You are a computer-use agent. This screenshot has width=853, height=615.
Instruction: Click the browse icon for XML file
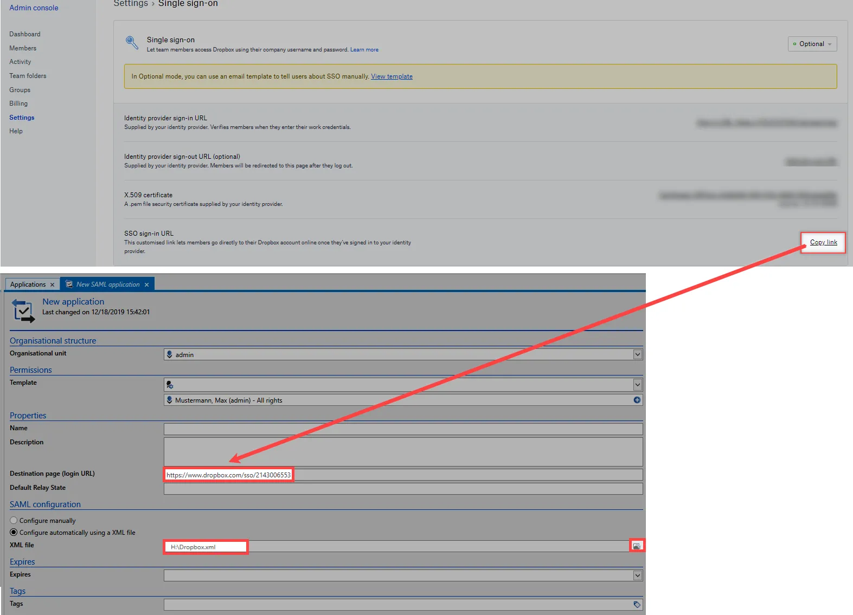click(x=637, y=546)
